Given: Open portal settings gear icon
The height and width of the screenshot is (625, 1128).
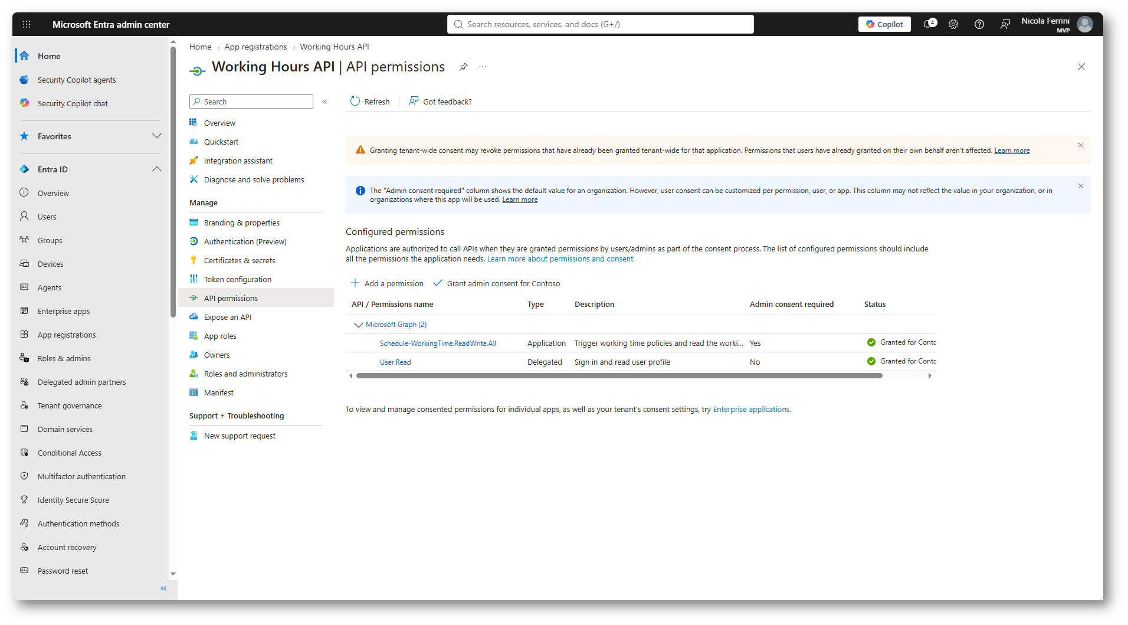Looking at the screenshot, I should pyautogui.click(x=953, y=24).
